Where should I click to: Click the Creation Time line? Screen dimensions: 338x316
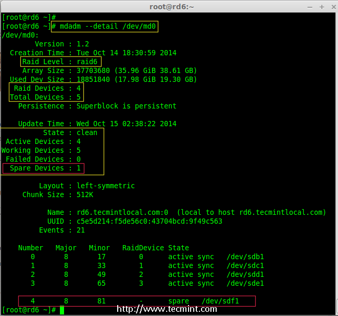[93, 53]
